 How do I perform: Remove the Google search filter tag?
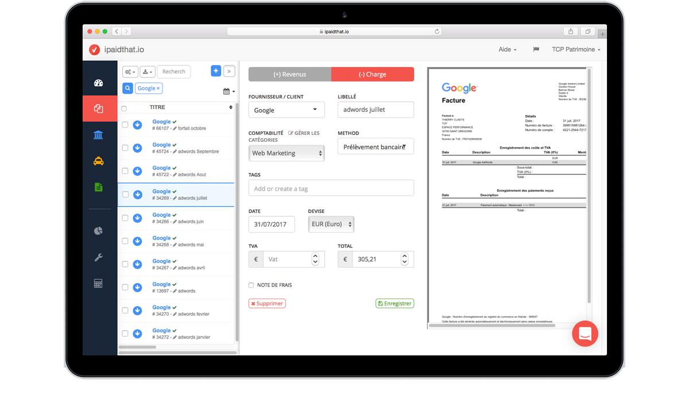point(158,88)
